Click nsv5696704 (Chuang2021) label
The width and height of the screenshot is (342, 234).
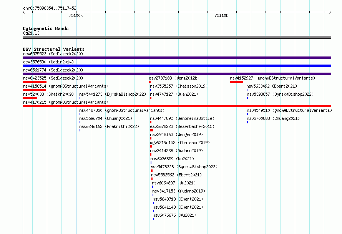tap(106, 118)
